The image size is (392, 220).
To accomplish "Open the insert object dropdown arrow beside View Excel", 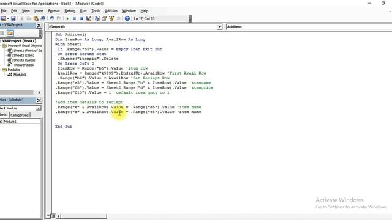I will click(x=8, y=18).
